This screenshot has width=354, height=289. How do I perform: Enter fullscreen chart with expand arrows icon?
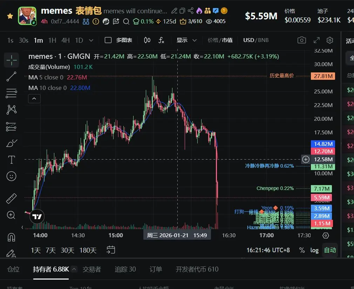(316, 40)
